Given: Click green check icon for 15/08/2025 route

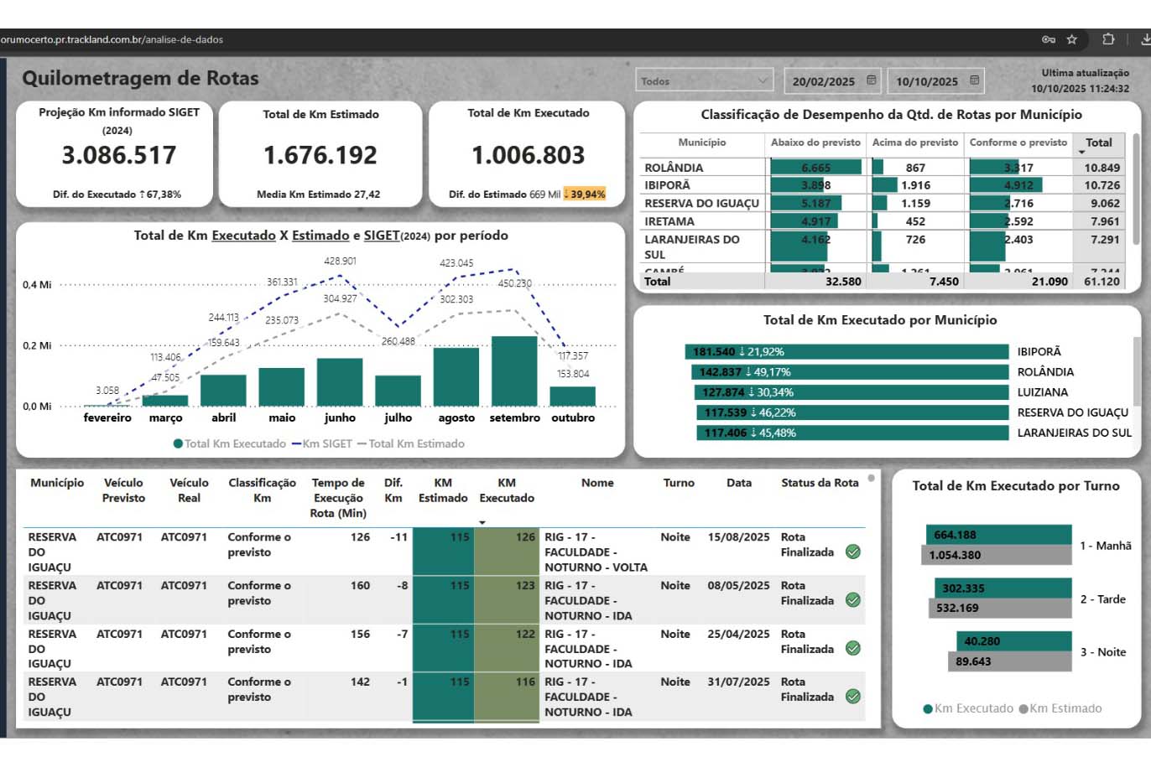Looking at the screenshot, I should tap(853, 552).
